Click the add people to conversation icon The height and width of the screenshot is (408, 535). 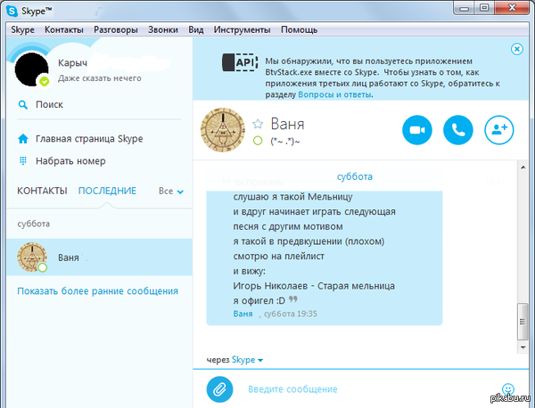coord(498,130)
